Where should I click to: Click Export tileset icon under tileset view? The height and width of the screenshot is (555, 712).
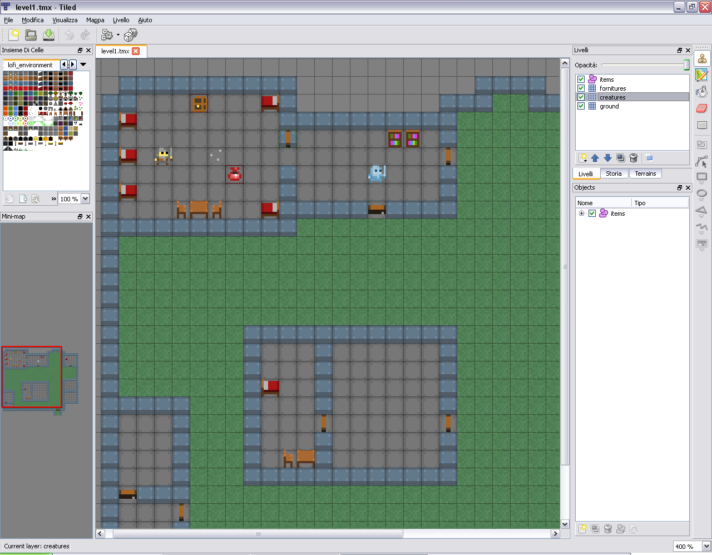tap(23, 199)
